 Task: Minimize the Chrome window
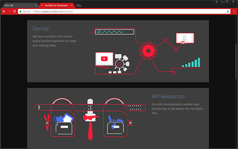[222, 1]
